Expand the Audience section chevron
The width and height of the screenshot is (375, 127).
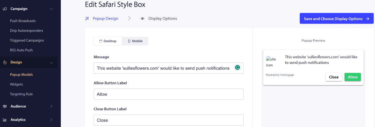(x=51, y=106)
